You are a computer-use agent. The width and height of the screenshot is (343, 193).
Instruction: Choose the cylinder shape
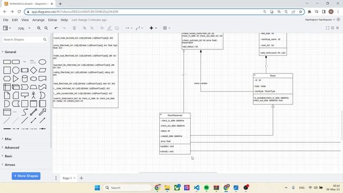[x=25, y=79]
